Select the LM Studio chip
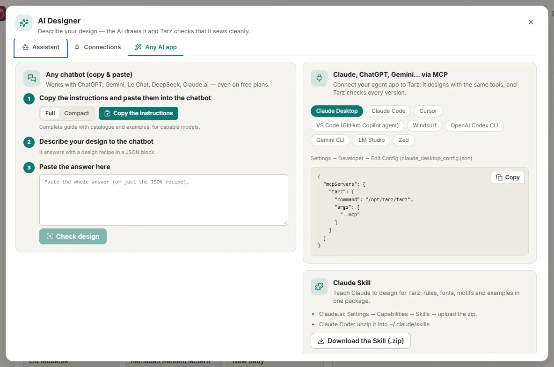This screenshot has height=367, width=554. tap(372, 140)
